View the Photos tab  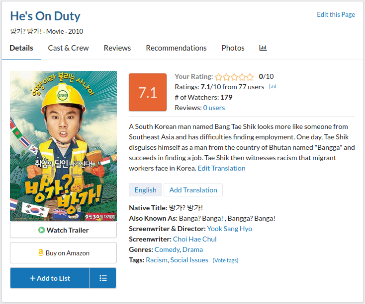[233, 48]
